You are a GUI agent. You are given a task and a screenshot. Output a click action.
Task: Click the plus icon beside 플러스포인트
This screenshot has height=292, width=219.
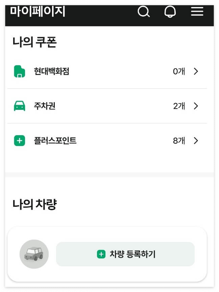pyautogui.click(x=19, y=140)
